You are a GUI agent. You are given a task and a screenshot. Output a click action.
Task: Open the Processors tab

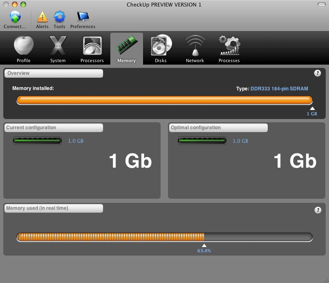click(92, 49)
